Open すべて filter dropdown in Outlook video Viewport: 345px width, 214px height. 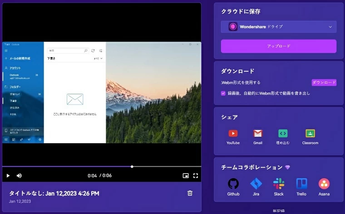(98, 59)
